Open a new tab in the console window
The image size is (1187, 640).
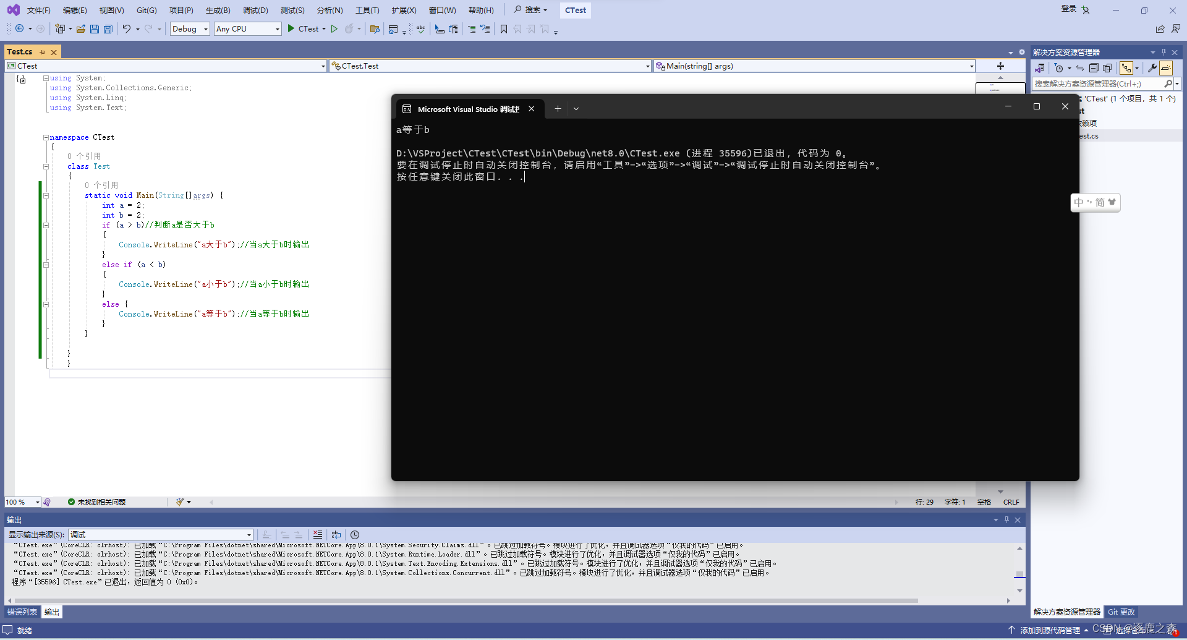pos(558,109)
